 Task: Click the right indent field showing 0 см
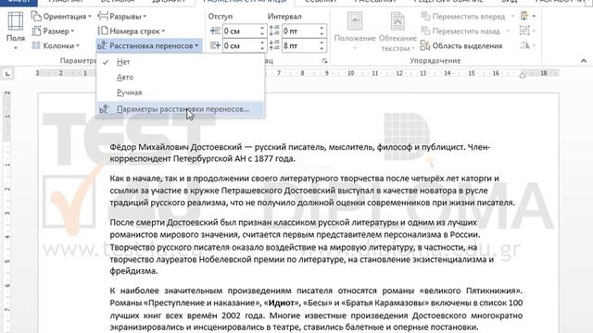click(241, 45)
